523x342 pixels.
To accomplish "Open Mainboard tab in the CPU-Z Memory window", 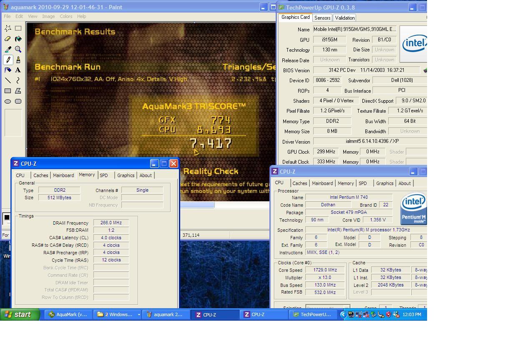I will point(63,175).
